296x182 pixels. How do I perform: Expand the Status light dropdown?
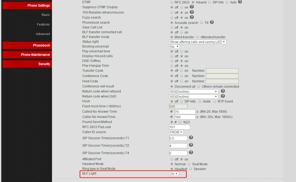[x=197, y=42]
